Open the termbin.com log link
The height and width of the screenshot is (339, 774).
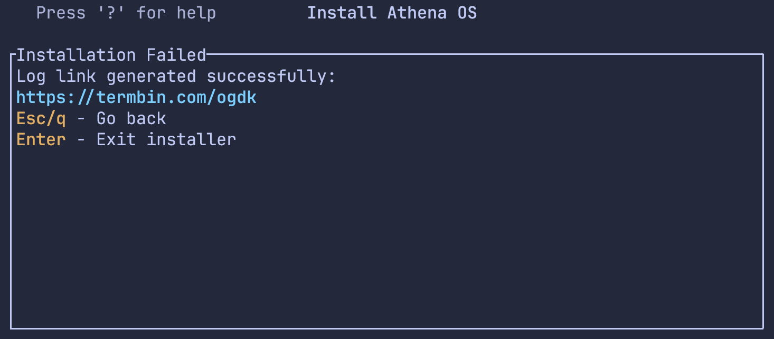[x=136, y=98]
